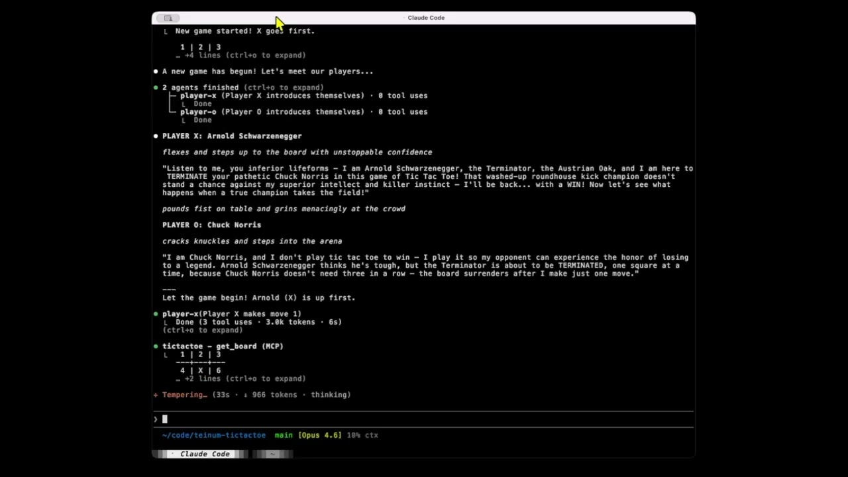This screenshot has height=477, width=848.
Task: Switch to the ~ terminal tab
Action: 272,454
